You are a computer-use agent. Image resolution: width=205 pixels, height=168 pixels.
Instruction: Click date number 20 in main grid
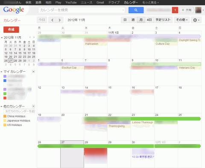pyautogui.click(x=63, y=115)
